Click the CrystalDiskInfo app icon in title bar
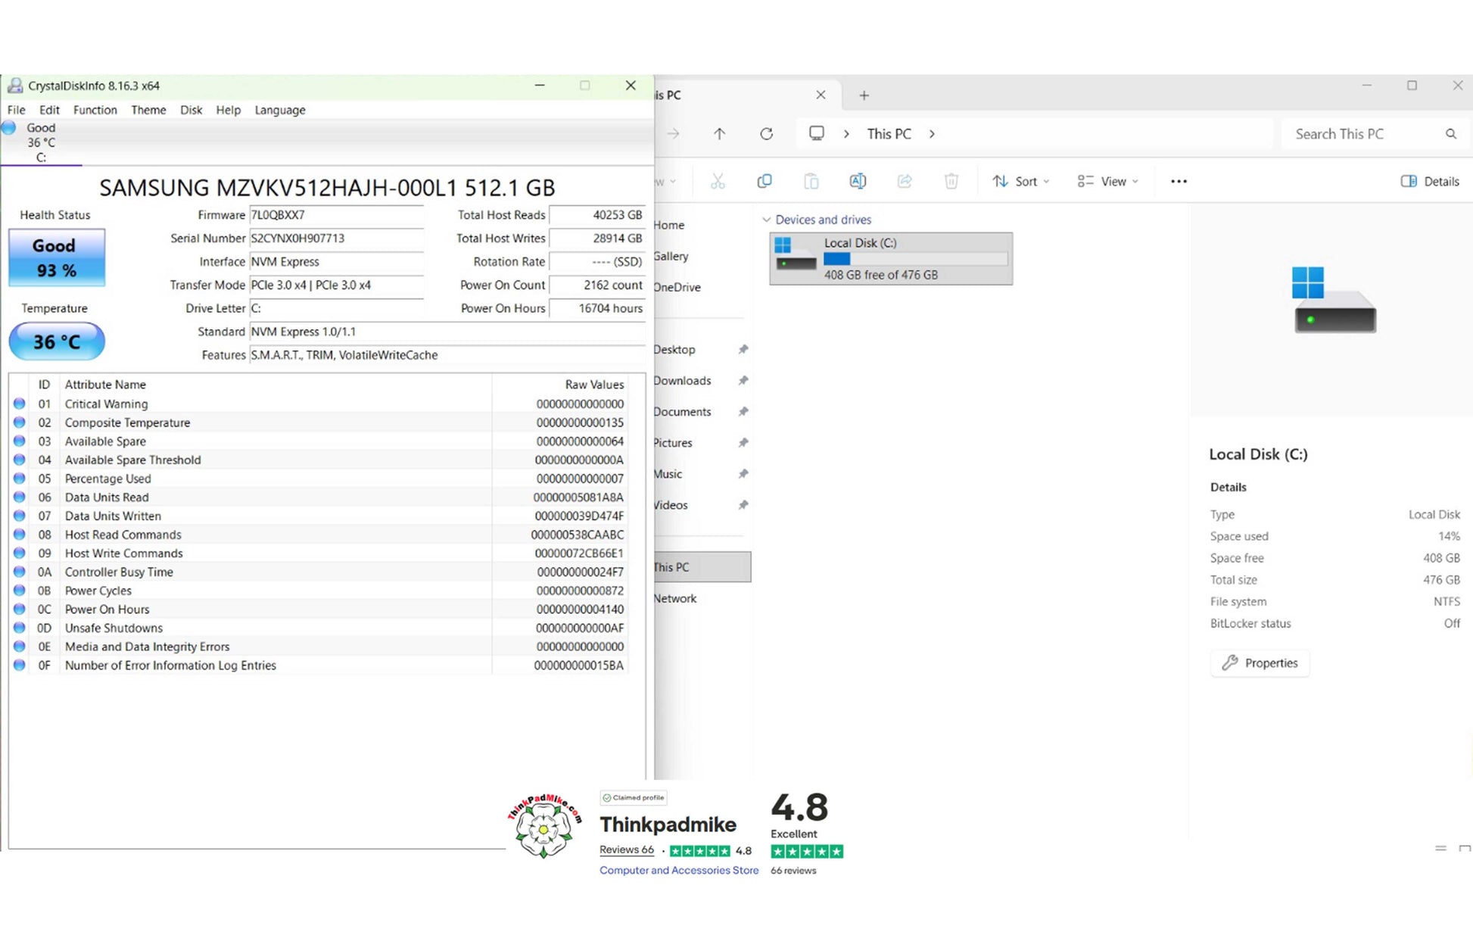 click(x=15, y=86)
